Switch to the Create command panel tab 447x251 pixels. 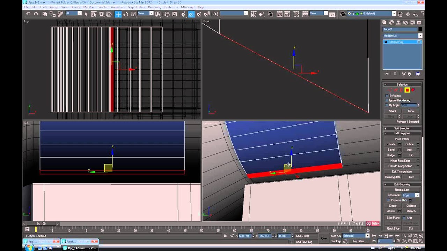tap(385, 22)
